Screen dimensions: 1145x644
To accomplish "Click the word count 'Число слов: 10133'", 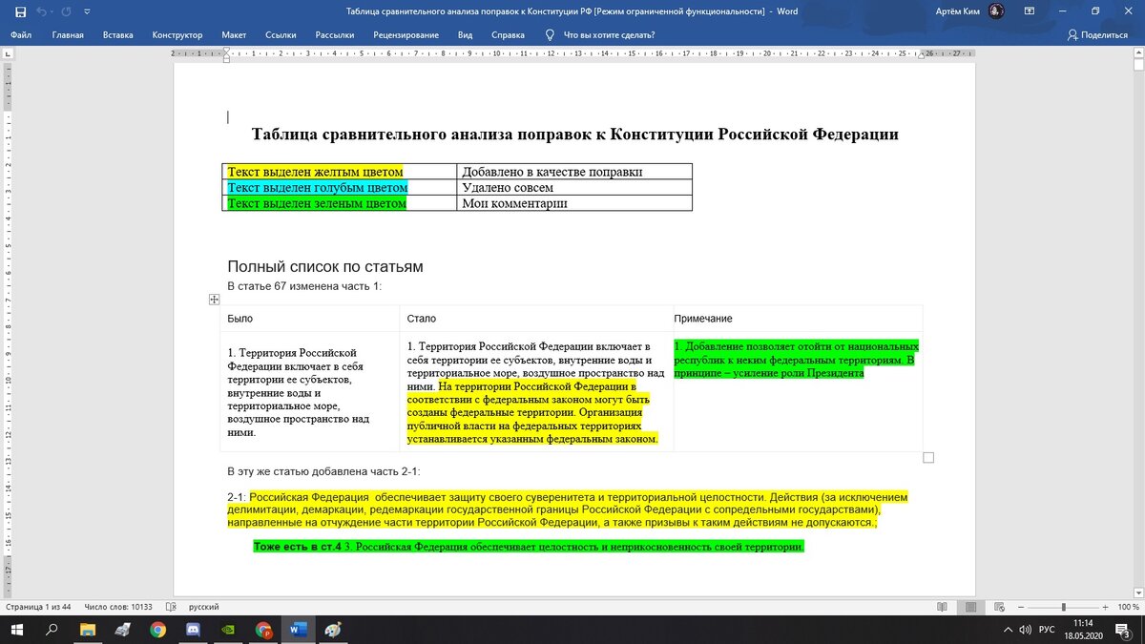I will pyautogui.click(x=118, y=607).
